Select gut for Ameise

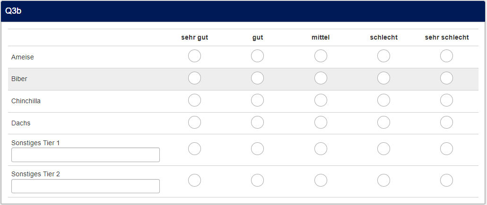[x=257, y=56]
